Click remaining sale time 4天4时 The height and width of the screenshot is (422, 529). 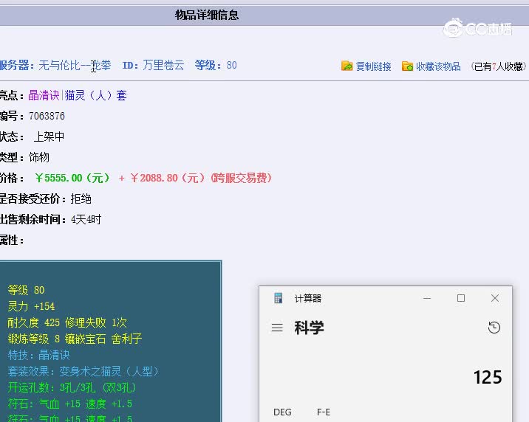86,220
